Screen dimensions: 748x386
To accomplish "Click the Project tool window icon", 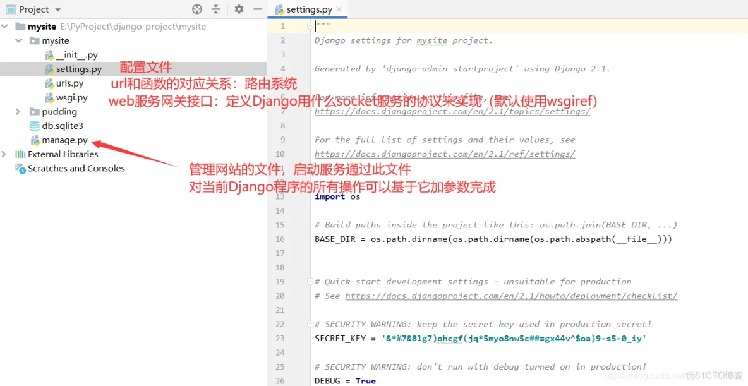I will tap(9, 9).
